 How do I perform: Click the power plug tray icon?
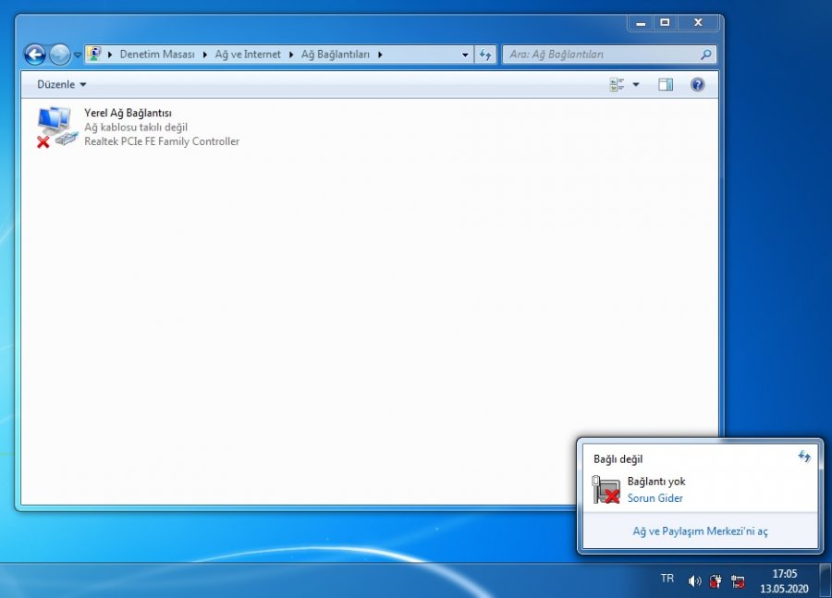coord(716,581)
